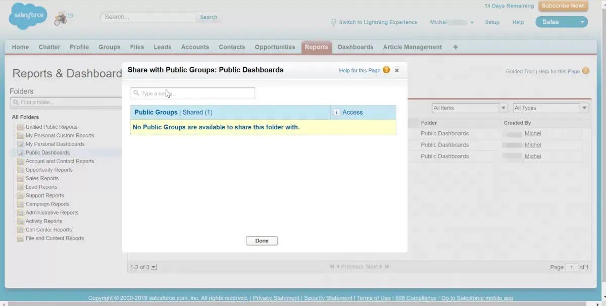Click the Public Dashboards folder icon
The height and width of the screenshot is (306, 606).
coord(21,153)
